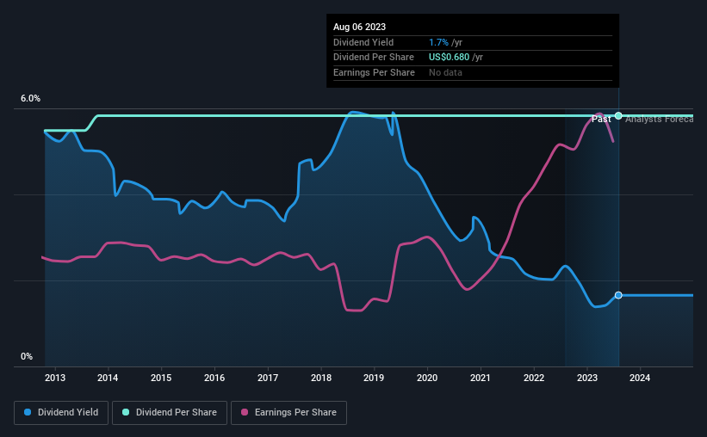
Task: Click the 1.7% dividend yield value in tooltip
Action: coord(438,42)
